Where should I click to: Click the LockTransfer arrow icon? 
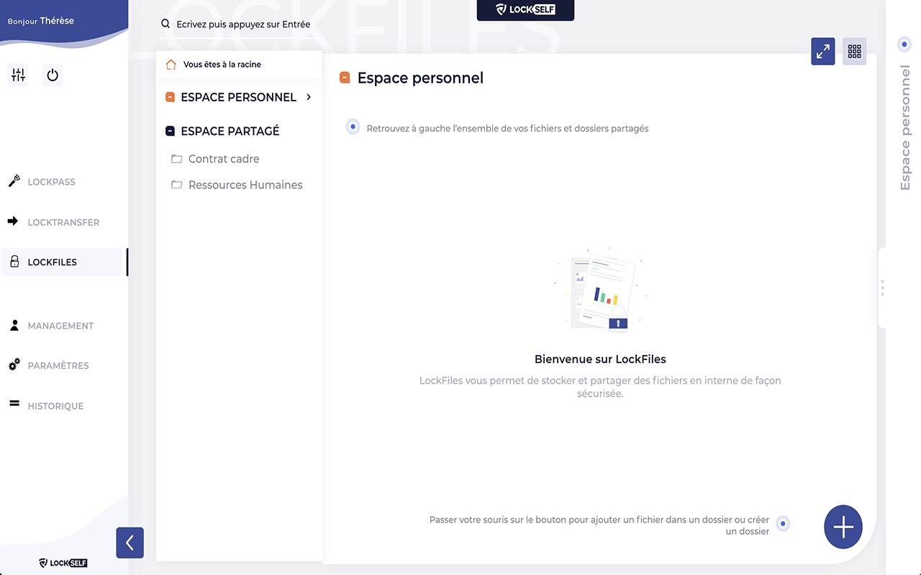coord(13,221)
